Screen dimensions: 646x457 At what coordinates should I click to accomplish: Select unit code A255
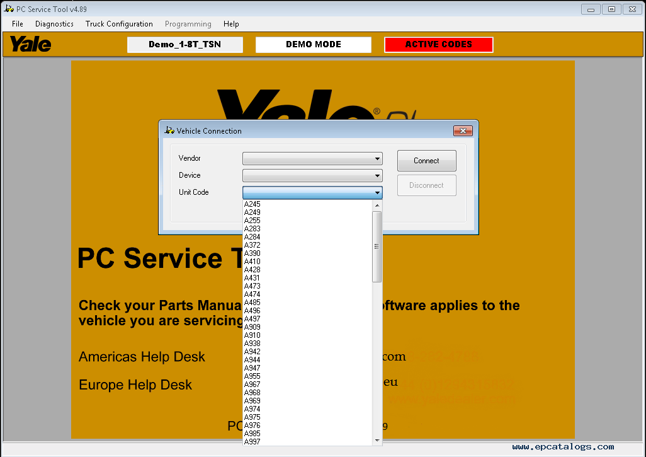[307, 221]
